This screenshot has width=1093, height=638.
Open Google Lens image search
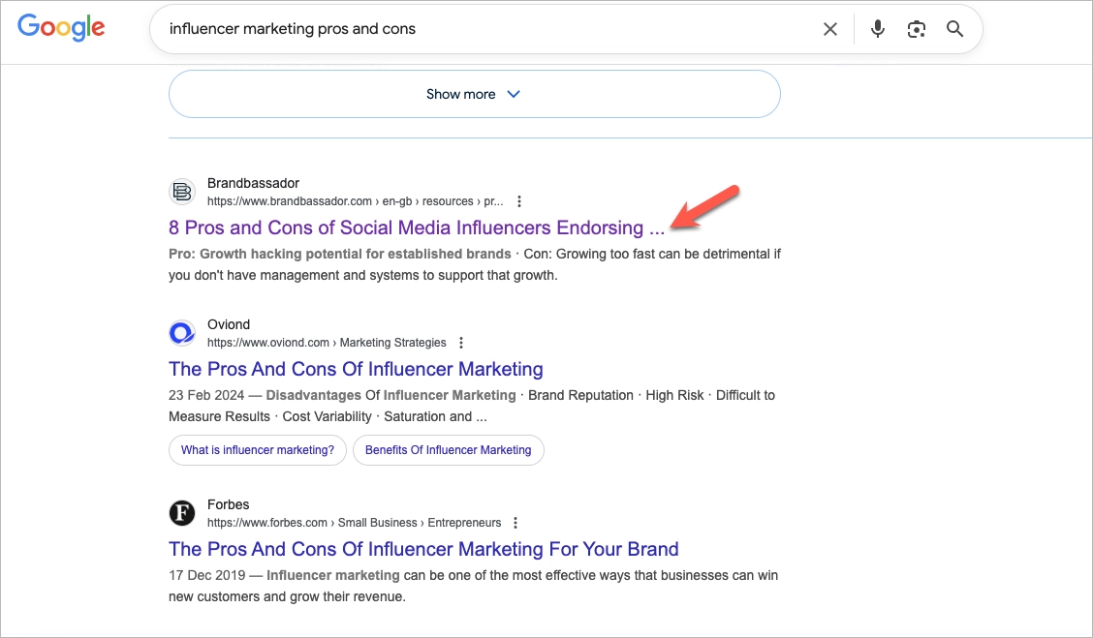tap(916, 29)
